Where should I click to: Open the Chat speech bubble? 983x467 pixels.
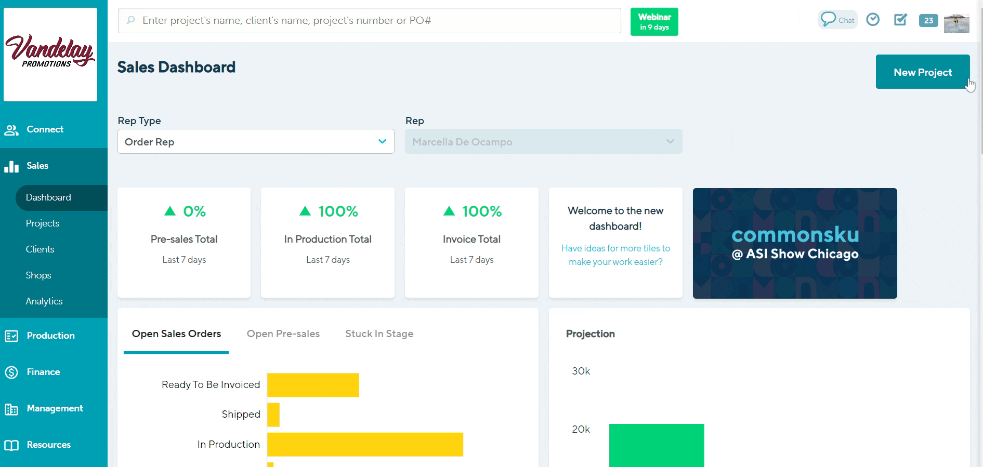(837, 20)
